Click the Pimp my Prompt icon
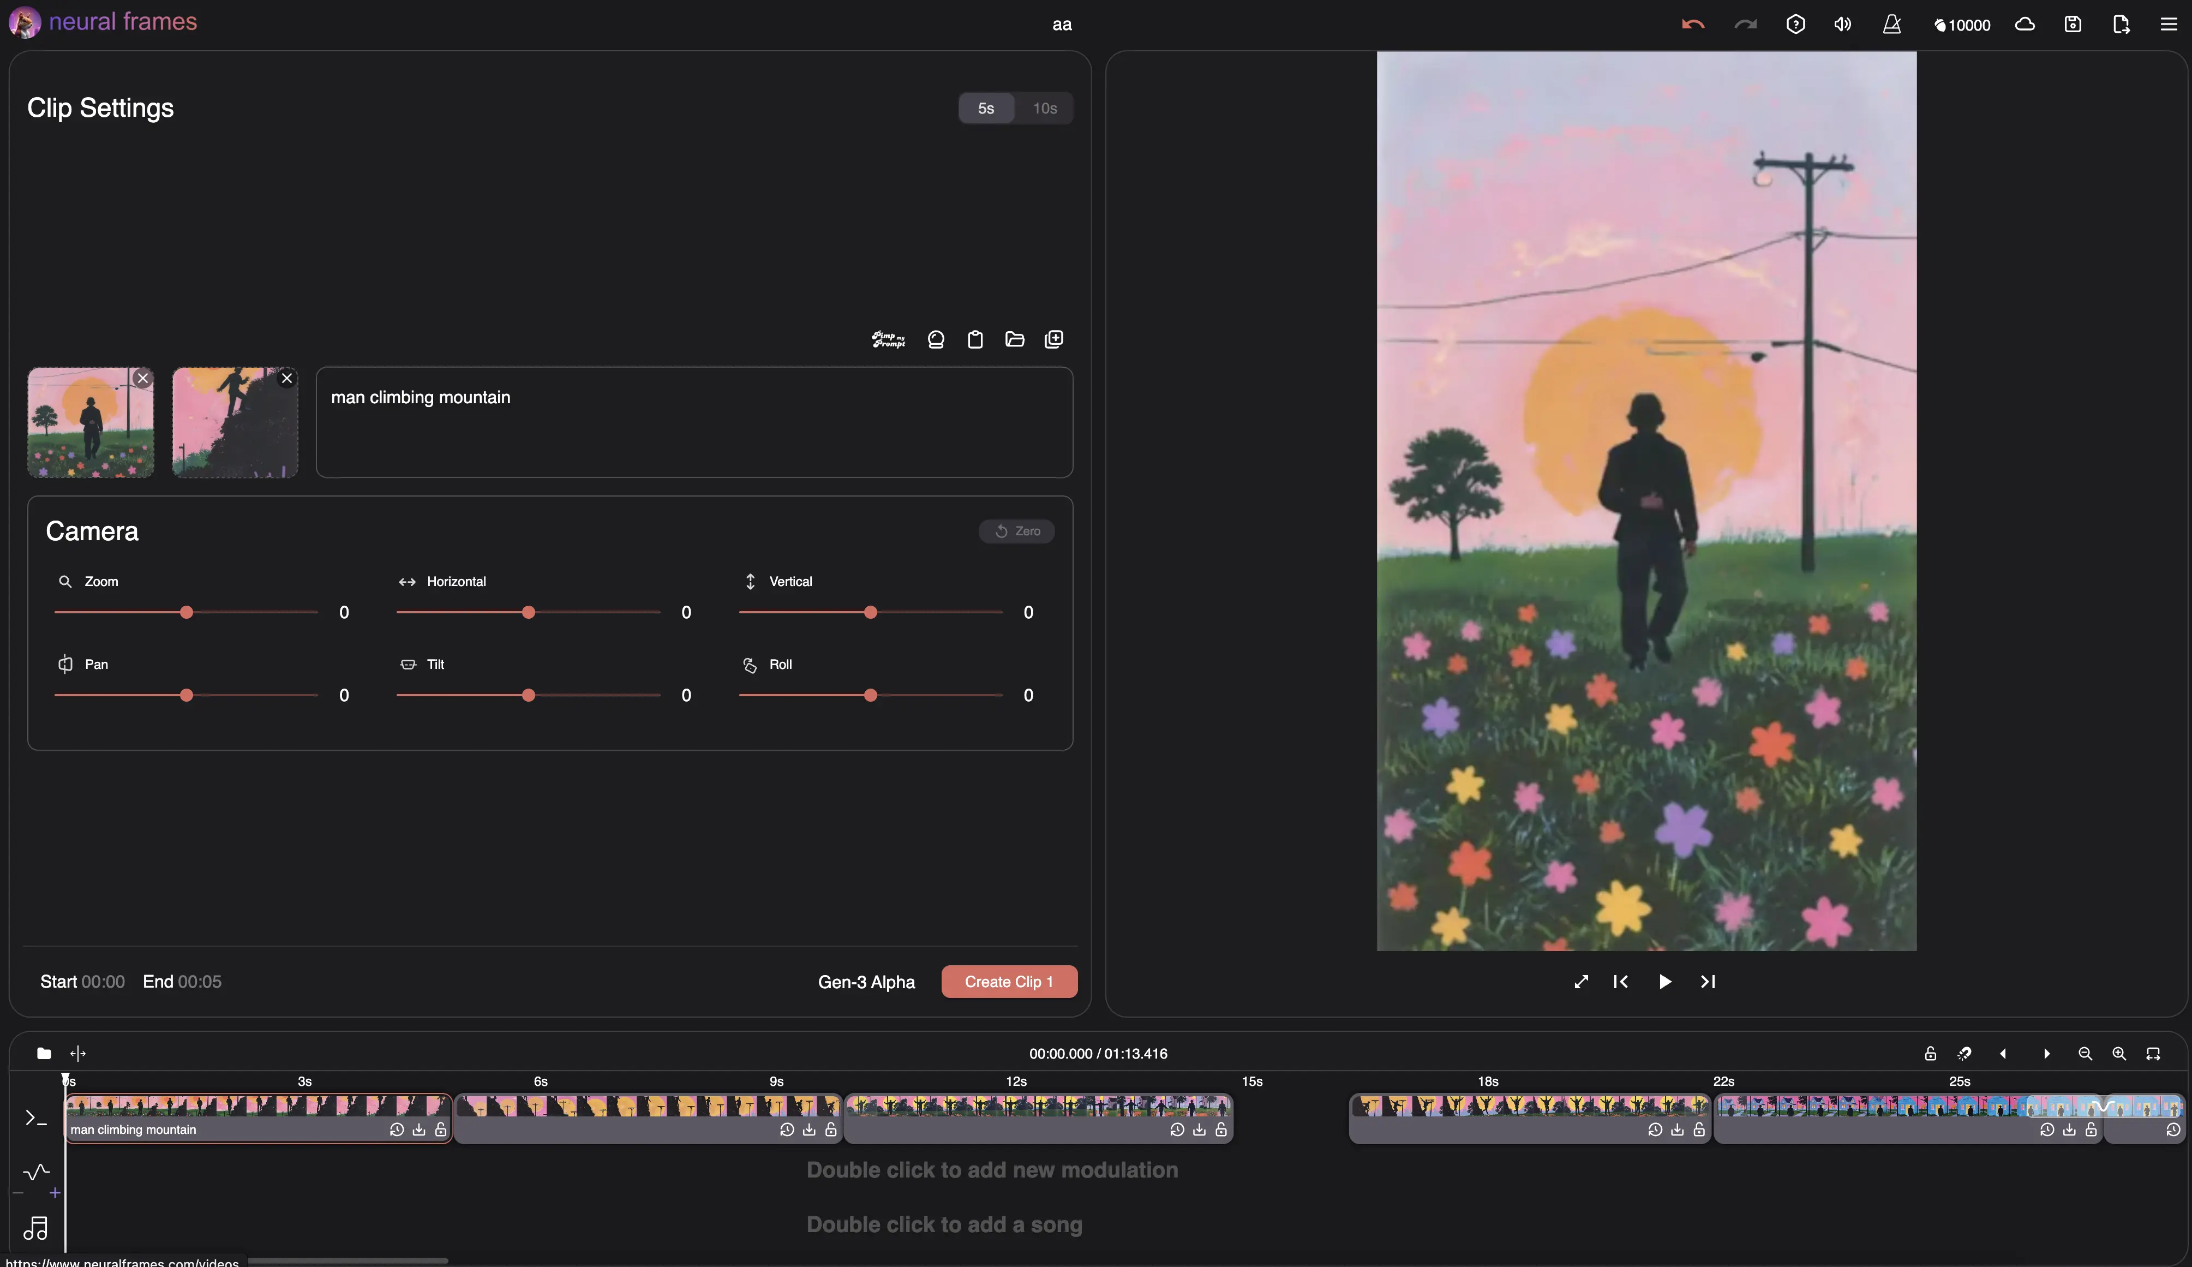The image size is (2192, 1267). [x=888, y=339]
